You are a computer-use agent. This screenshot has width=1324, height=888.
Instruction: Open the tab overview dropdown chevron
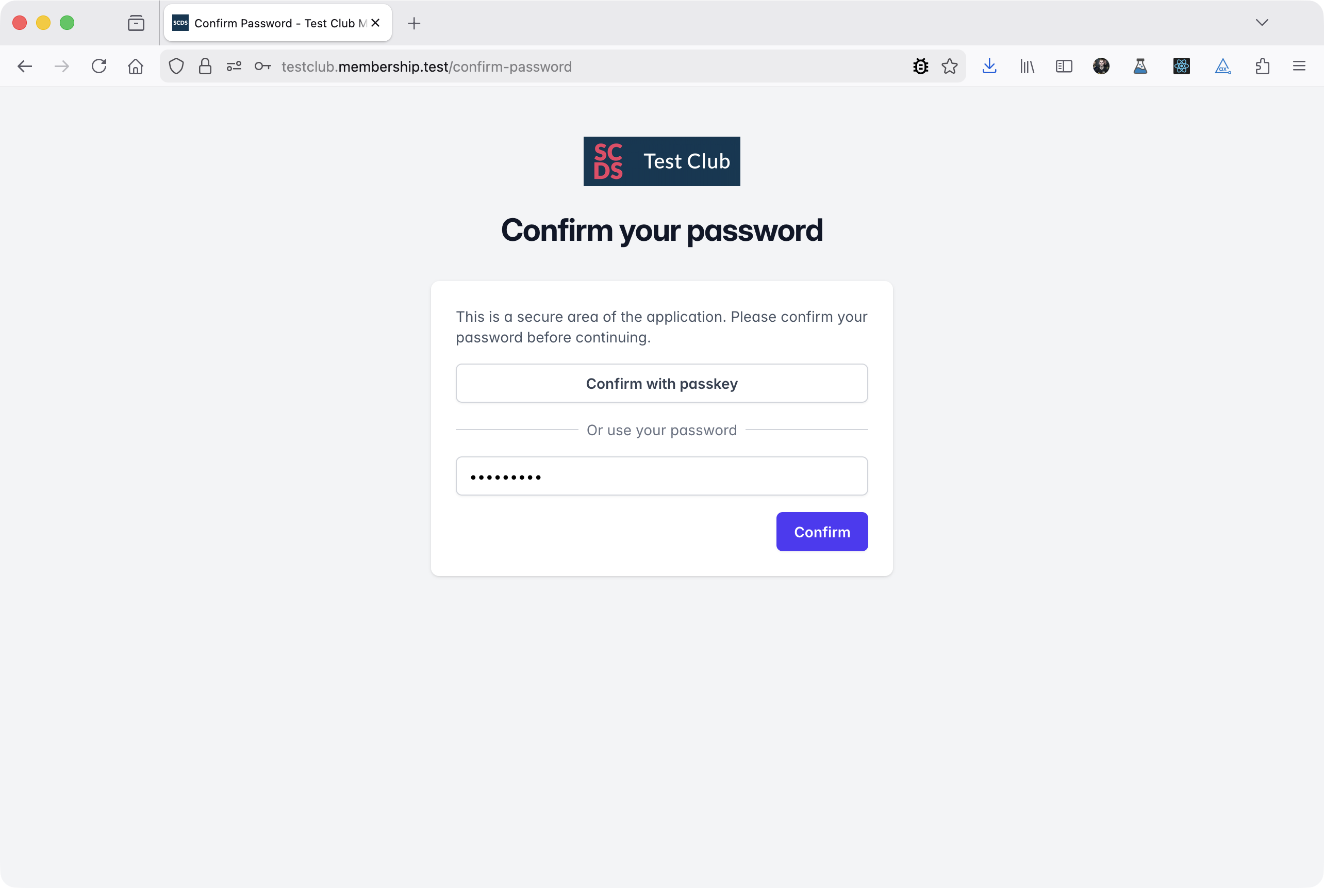tap(1261, 23)
